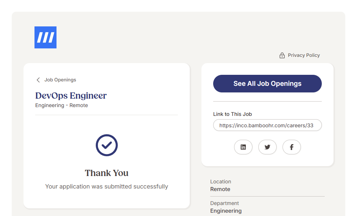Share the job on LinkedIn
Screen dimensions: 357x216
point(243,147)
